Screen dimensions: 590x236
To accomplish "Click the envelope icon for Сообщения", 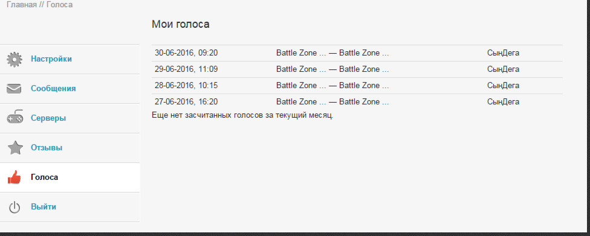I will click(x=15, y=89).
